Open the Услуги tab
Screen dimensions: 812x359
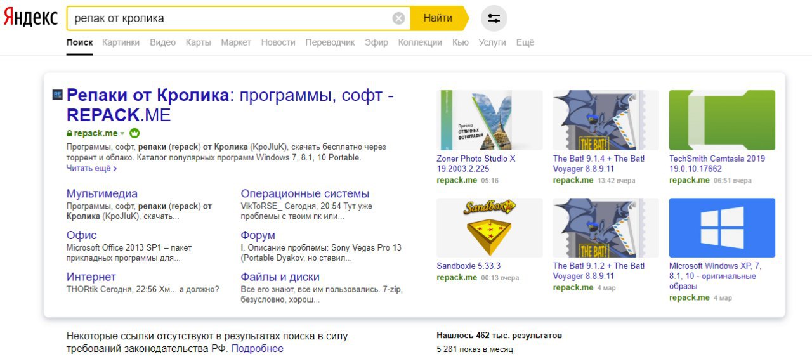coord(492,42)
